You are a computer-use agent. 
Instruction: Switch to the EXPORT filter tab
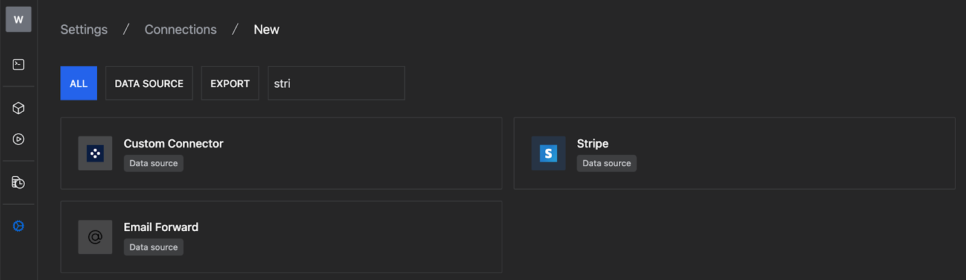[x=230, y=83]
